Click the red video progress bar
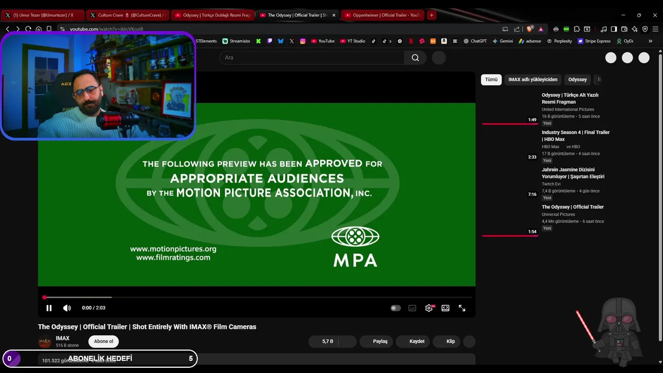Screen dimensions: 663x373 coord(257,297)
